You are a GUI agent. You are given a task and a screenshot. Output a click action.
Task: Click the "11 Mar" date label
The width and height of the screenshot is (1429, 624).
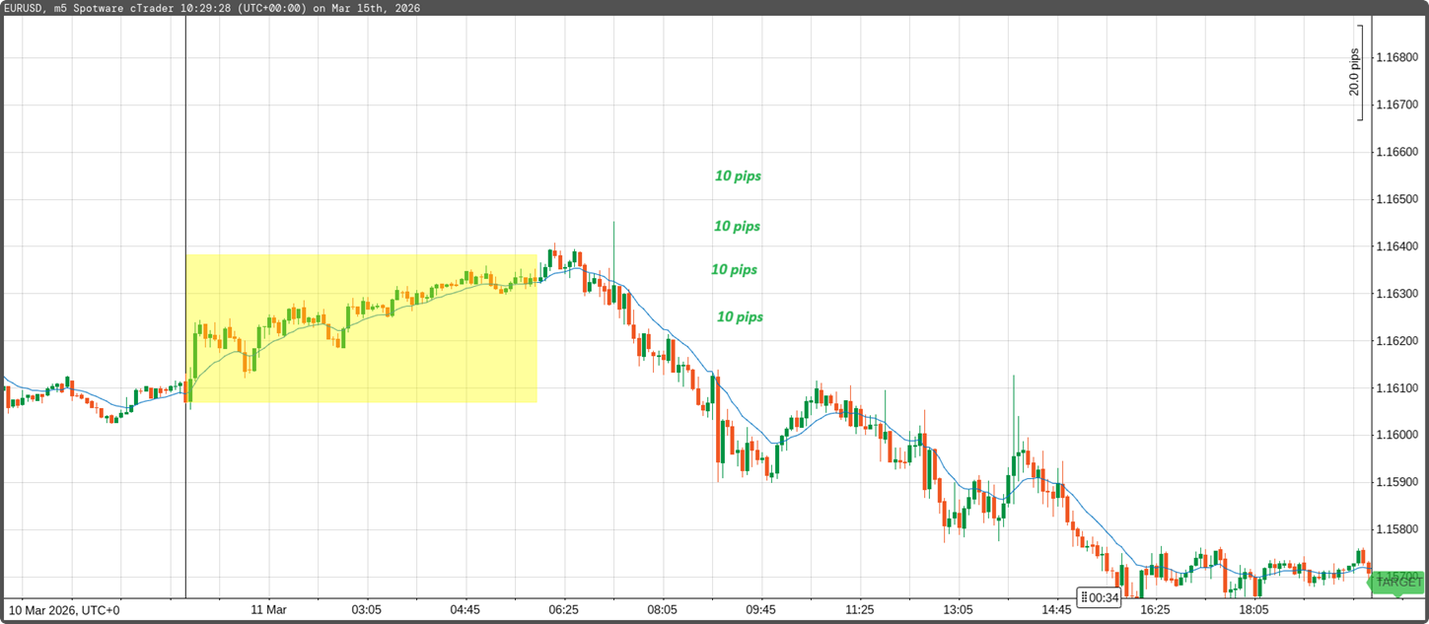pyautogui.click(x=268, y=610)
